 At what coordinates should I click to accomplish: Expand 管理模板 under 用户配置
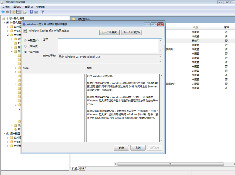pos(8,146)
